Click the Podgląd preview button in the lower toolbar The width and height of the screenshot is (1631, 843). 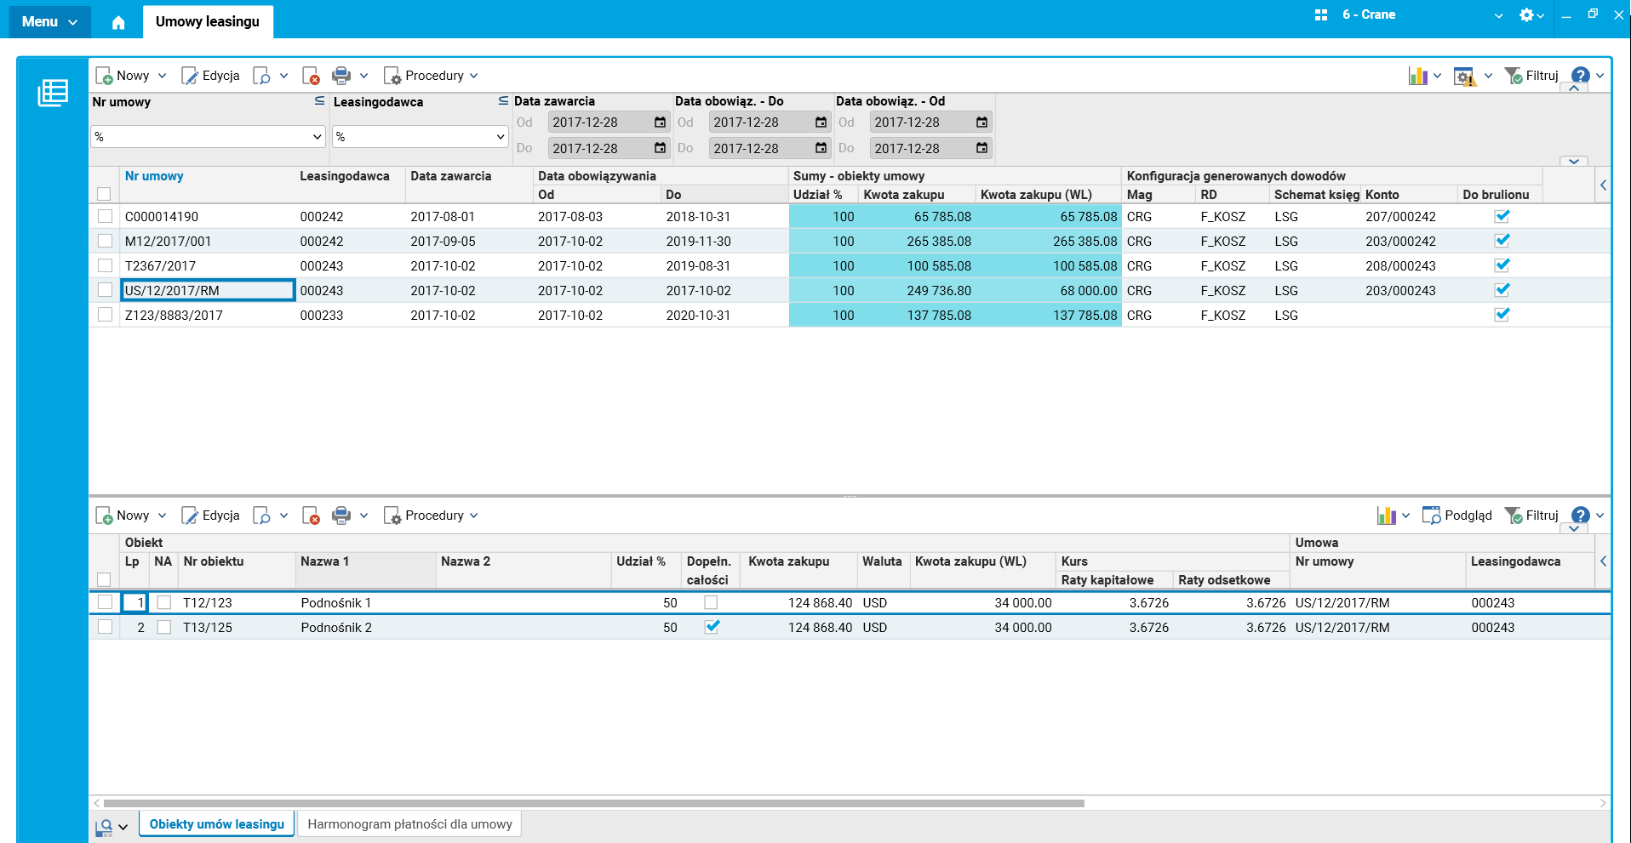pyautogui.click(x=1457, y=515)
